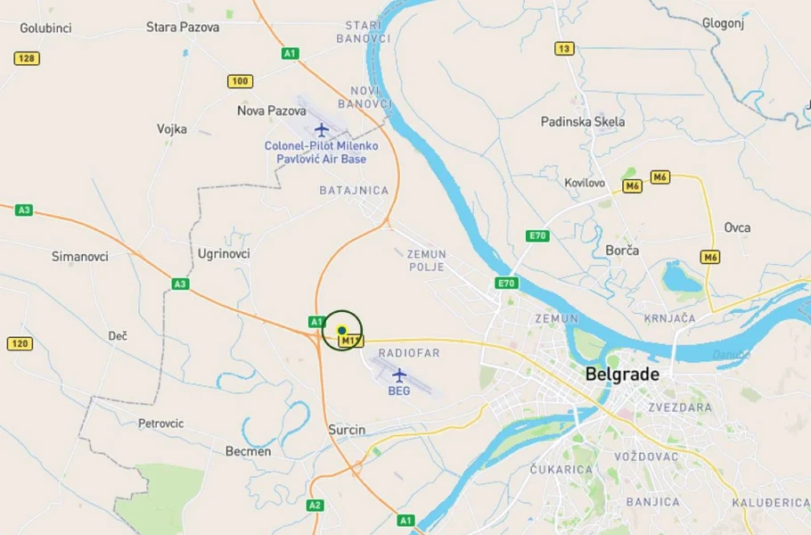Click the blue location dot marker
The width and height of the screenshot is (811, 535).
point(341,330)
